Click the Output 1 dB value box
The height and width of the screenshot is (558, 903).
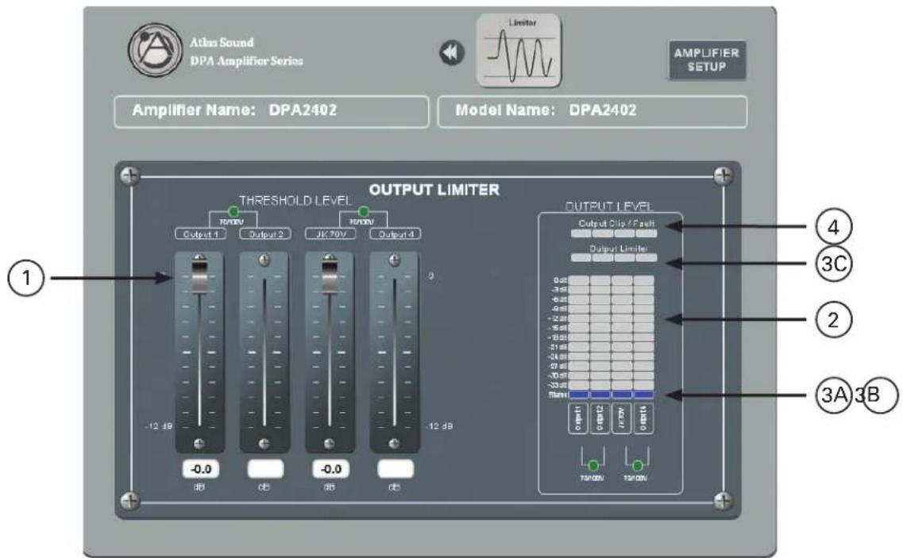click(x=200, y=469)
